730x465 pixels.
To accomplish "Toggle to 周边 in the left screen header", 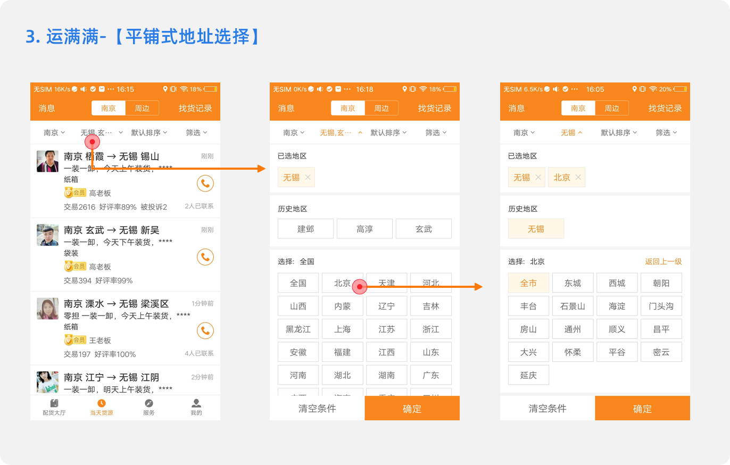I will click(142, 108).
